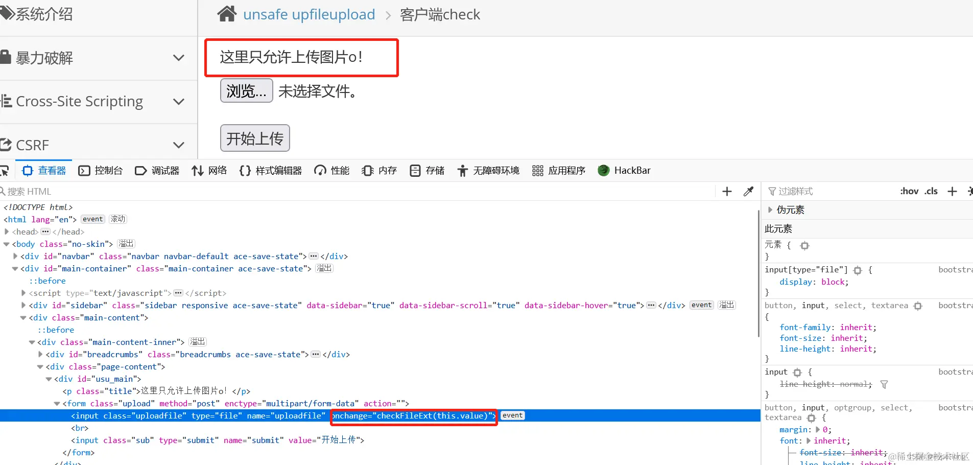Click the home icon in breadcrumbs
Screen dimensions: 973x465
(227, 14)
